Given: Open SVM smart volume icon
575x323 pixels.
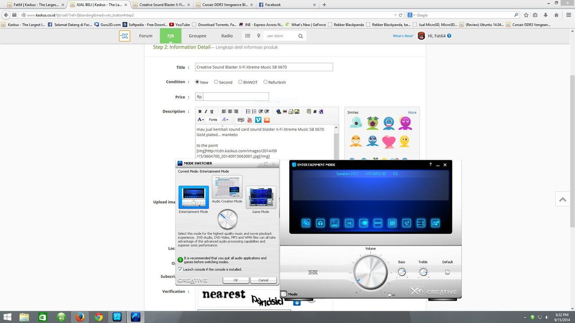Looking at the screenshot, I should pos(378,223).
